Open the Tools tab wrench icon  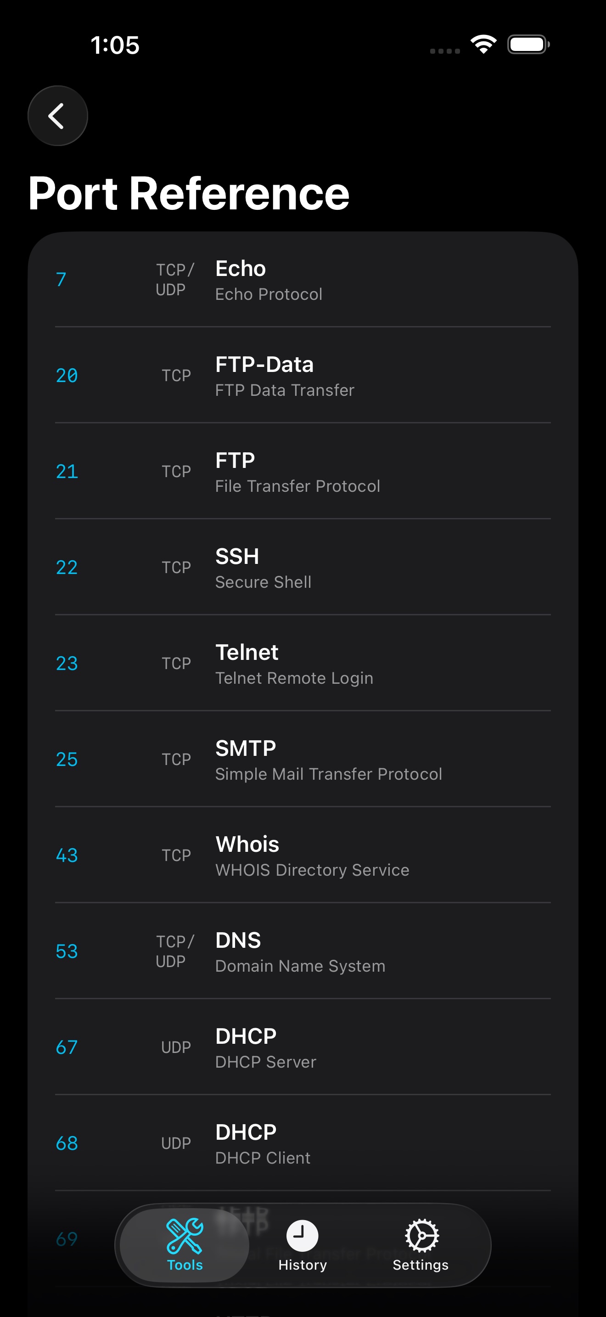pos(185,1235)
